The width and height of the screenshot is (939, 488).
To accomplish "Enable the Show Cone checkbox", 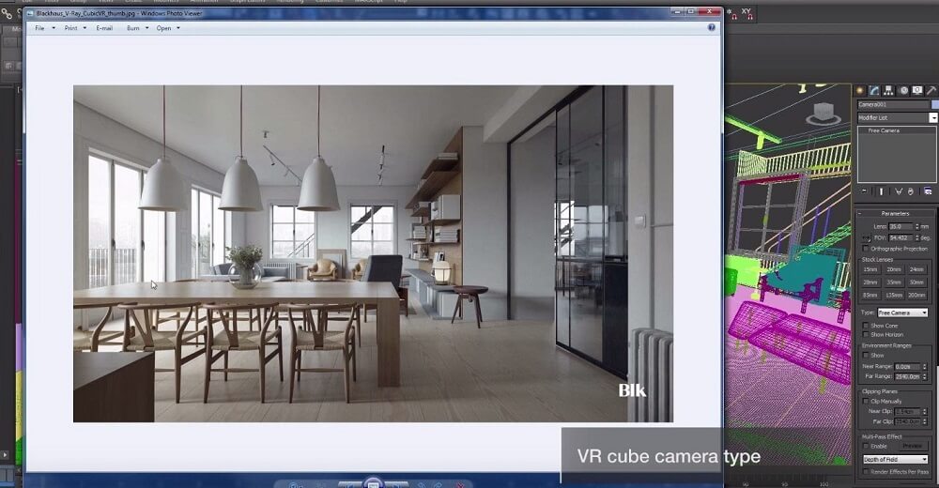I will (866, 326).
